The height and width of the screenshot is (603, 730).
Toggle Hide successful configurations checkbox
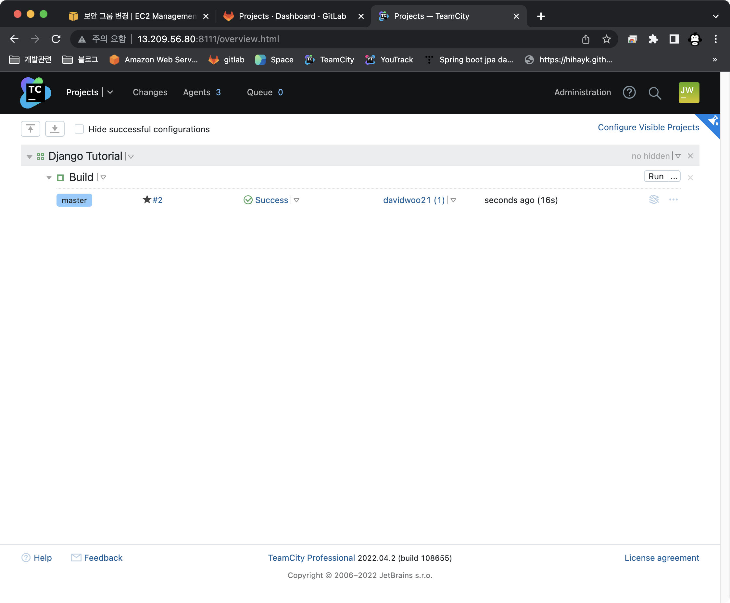click(79, 129)
